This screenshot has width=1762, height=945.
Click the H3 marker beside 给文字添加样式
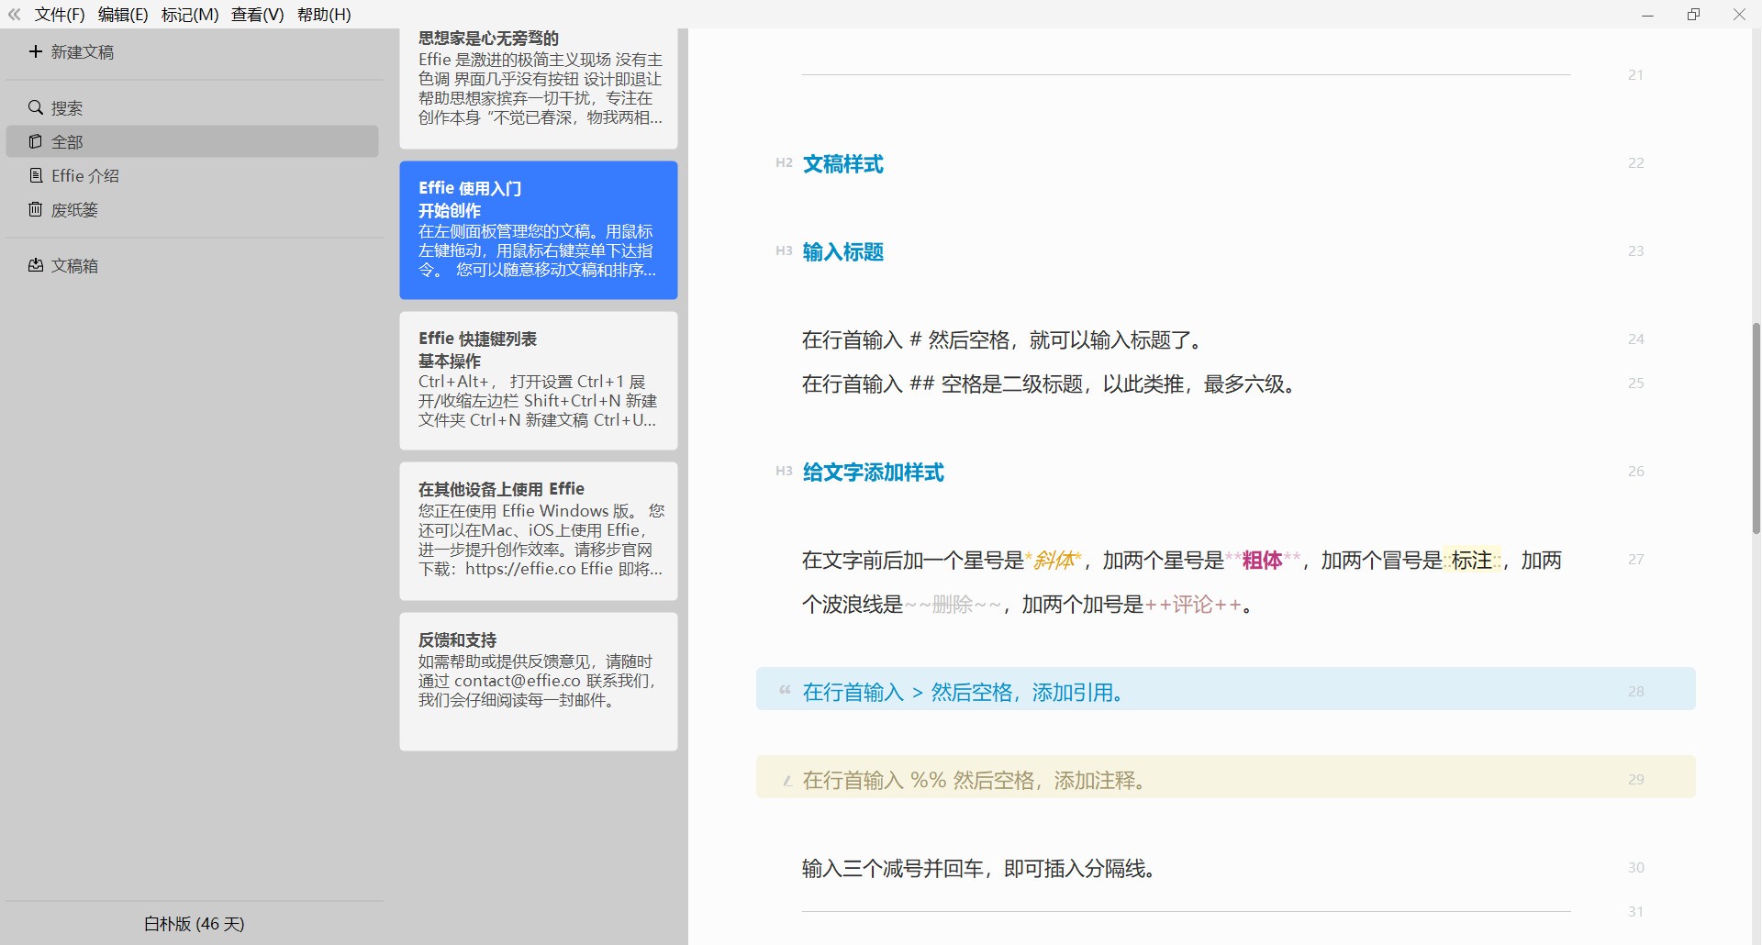[x=784, y=471]
